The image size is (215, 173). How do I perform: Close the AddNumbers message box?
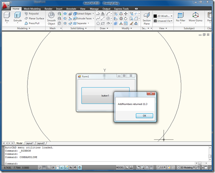(x=151, y=93)
